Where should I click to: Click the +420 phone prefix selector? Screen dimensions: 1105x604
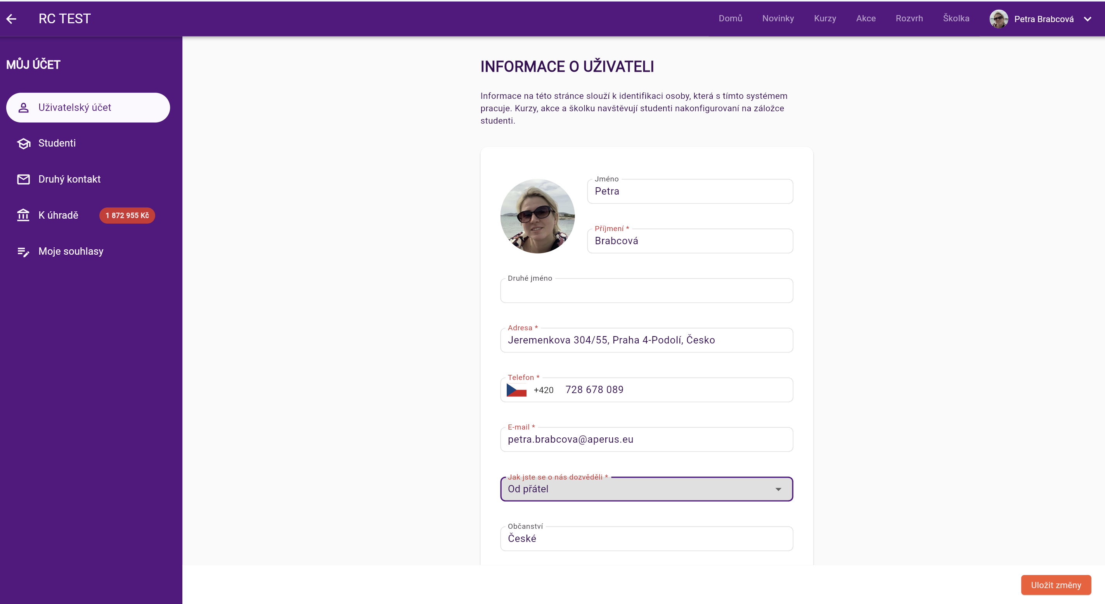(x=543, y=390)
